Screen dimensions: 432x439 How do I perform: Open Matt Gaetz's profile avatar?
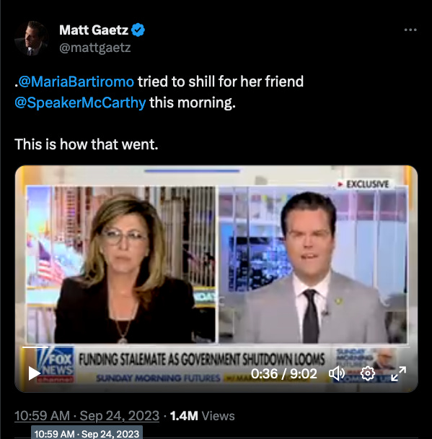(x=32, y=38)
